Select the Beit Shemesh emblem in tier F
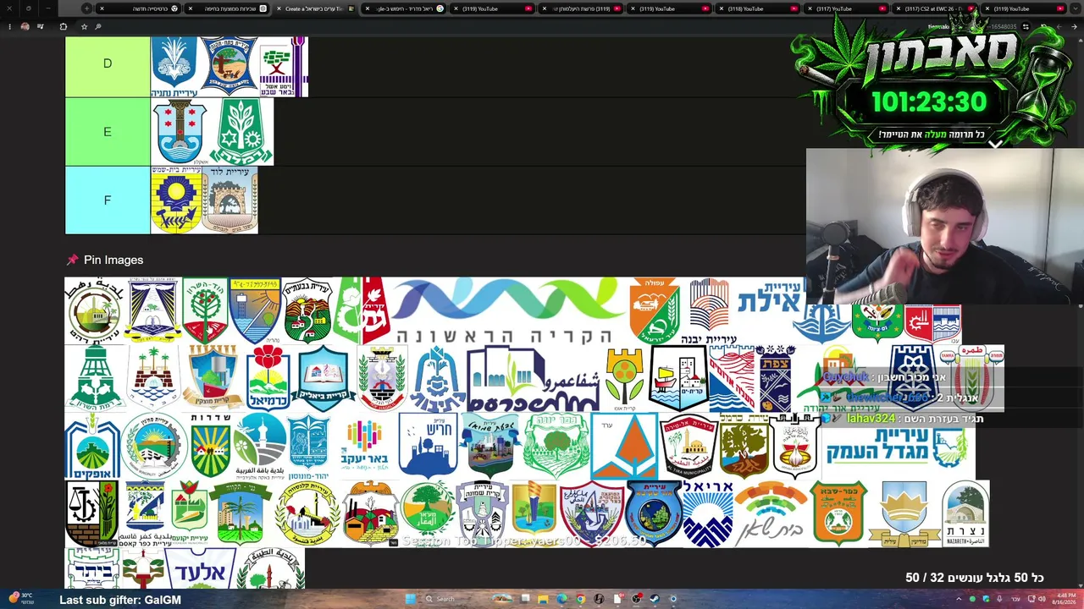This screenshot has width=1084, height=609. coord(176,200)
